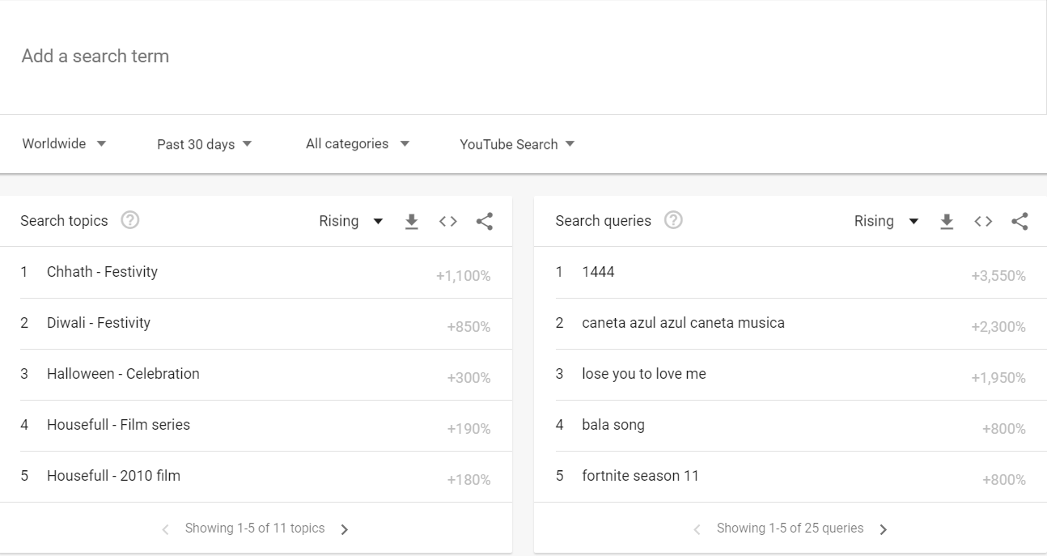1047x556 pixels.
Task: Go to next page of topics
Action: [x=345, y=529]
